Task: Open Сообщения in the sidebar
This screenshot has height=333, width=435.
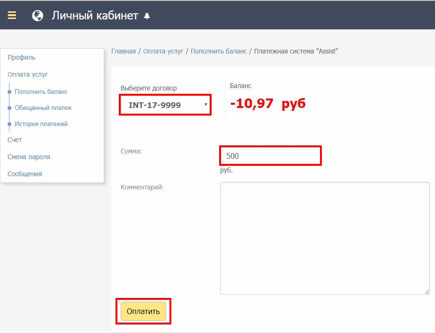Action: pyautogui.click(x=25, y=174)
